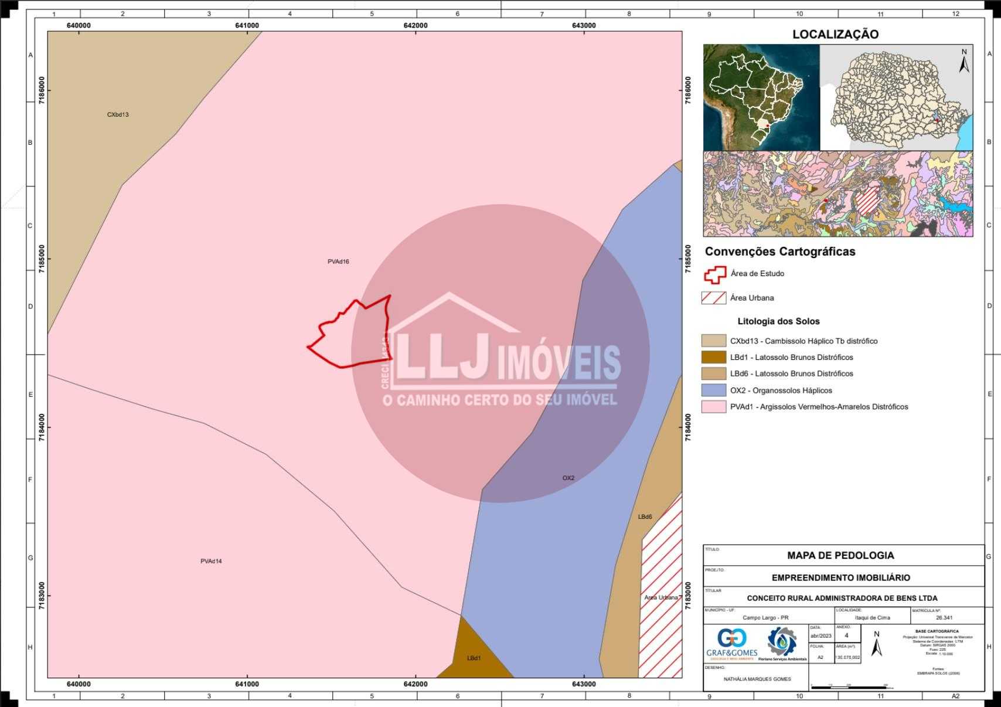Viewport: 1001px width, 707px height.
Task: Select the CXbd13 Cambissolo Háplico legend swatch
Action: coord(713,341)
